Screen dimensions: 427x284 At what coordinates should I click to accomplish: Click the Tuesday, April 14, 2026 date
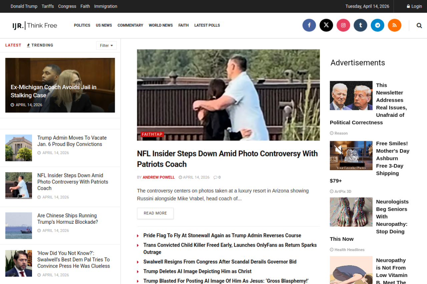click(367, 6)
